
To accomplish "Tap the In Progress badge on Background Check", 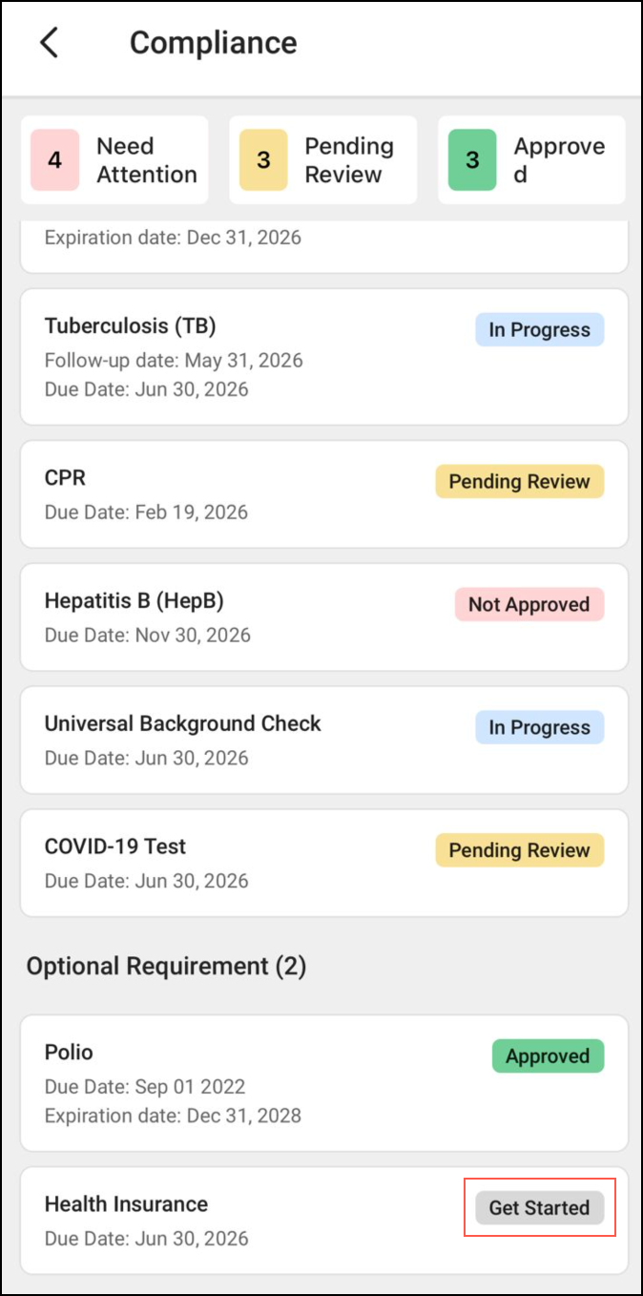I will point(539,727).
